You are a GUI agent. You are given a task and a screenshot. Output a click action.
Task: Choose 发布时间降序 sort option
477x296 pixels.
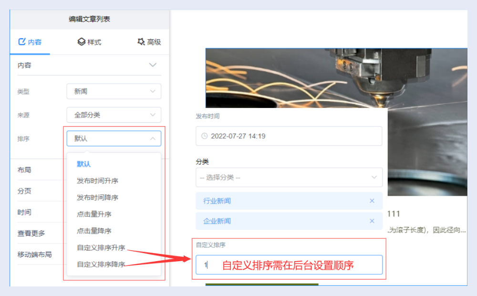pyautogui.click(x=97, y=197)
